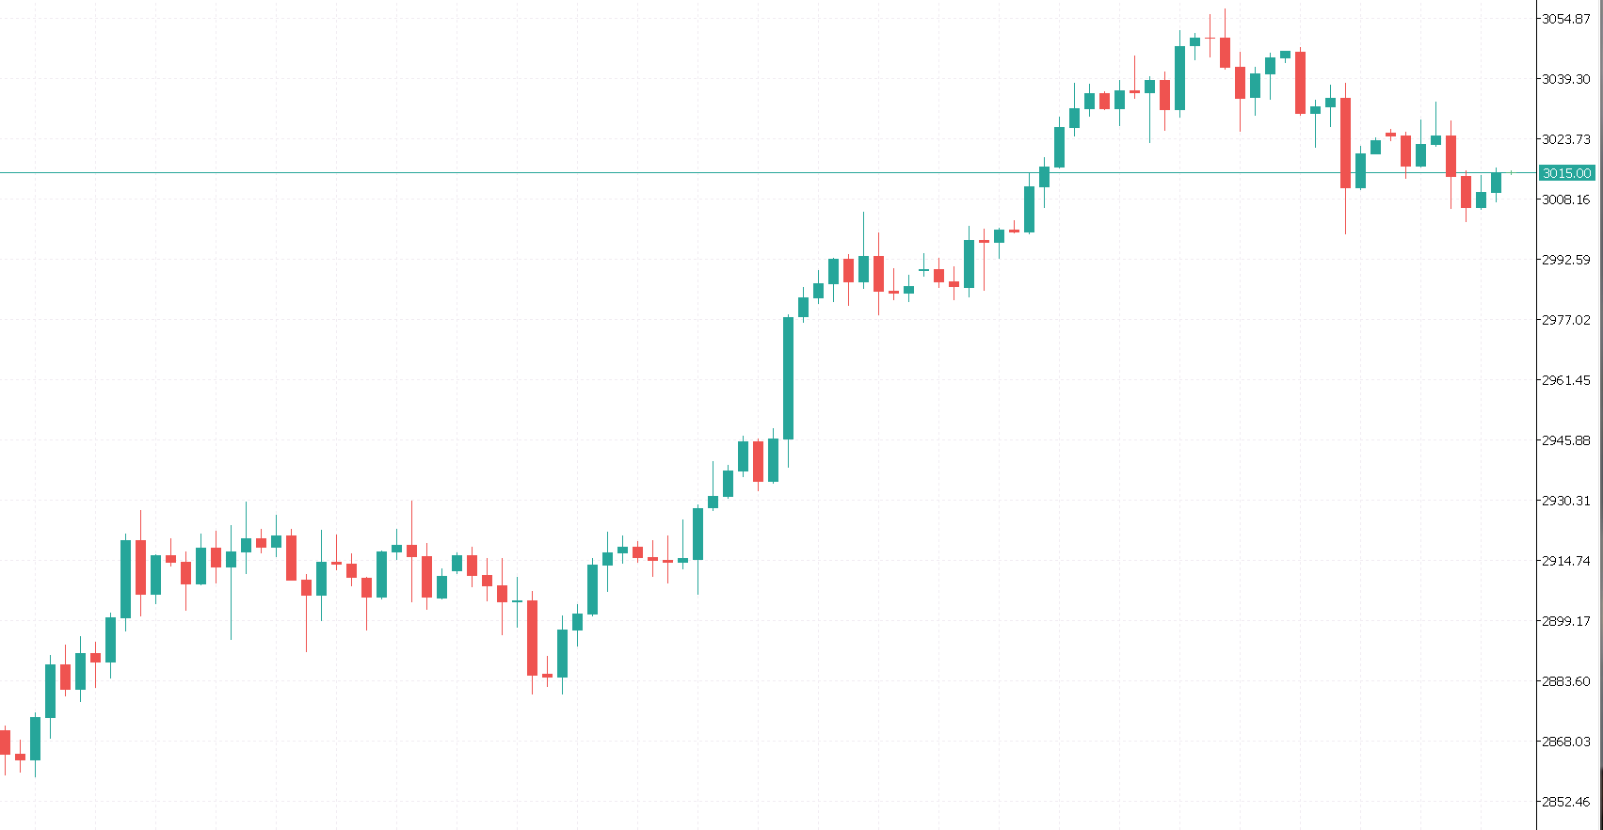
Task: Select the 2945.88 price scale label
Action: (1566, 440)
